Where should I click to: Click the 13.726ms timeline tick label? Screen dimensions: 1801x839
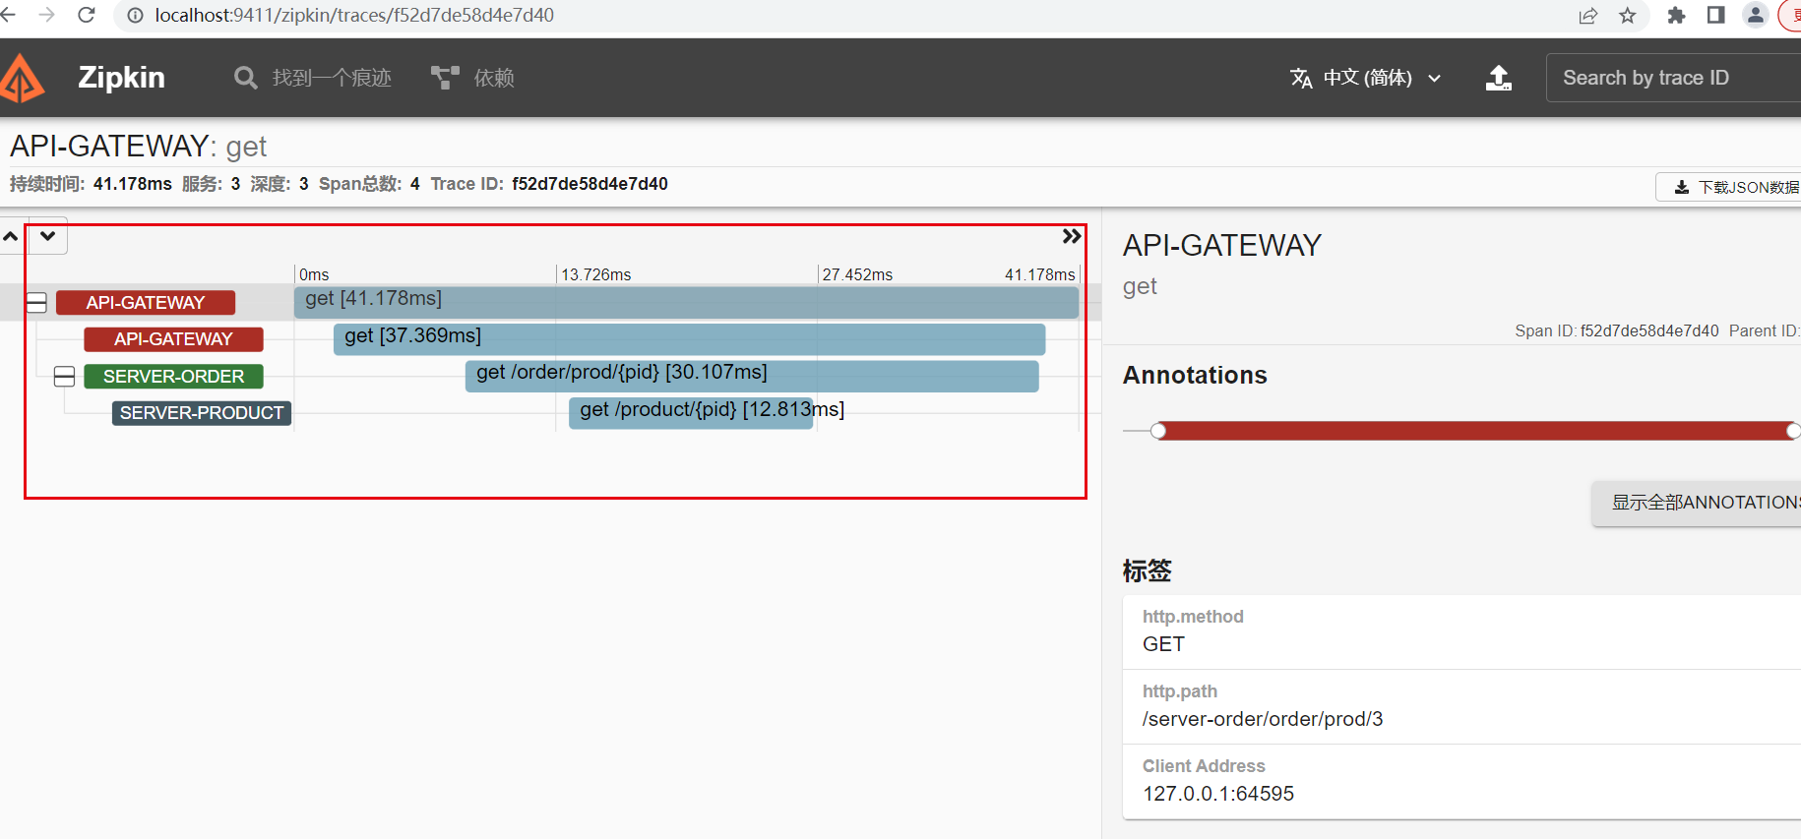(595, 274)
